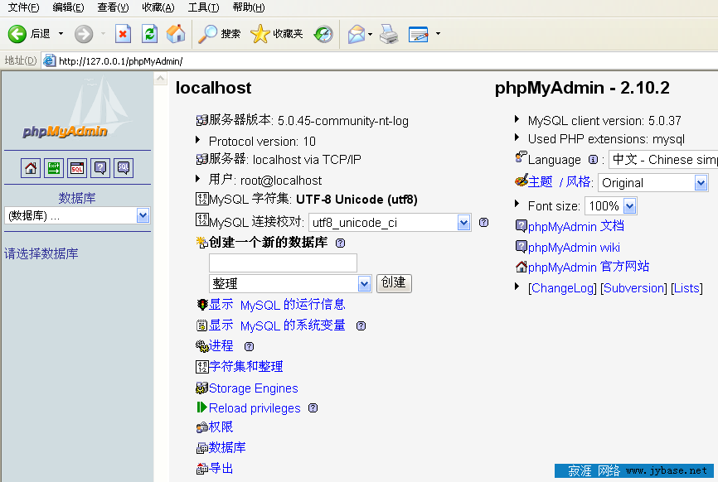The image size is (718, 482).
Task: Open the 数据库 link in main panel
Action: [227, 447]
